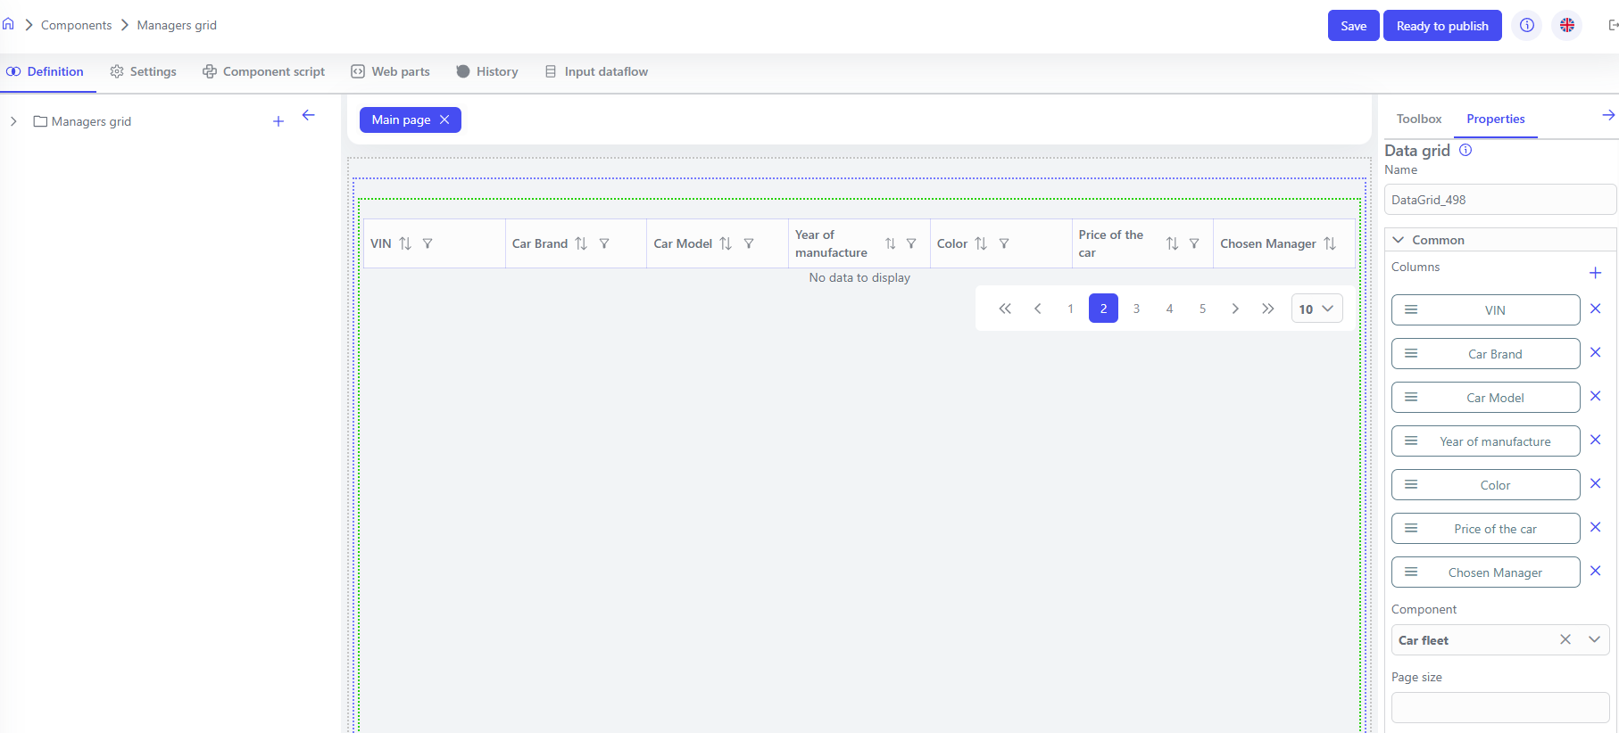Image resolution: width=1619 pixels, height=733 pixels.
Task: Open the page size 10 dropdown
Action: (1316, 309)
